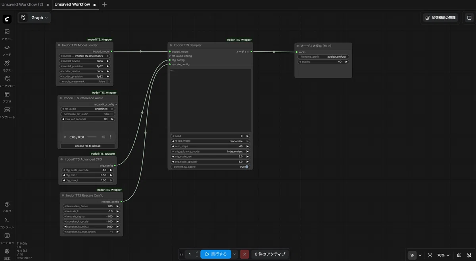The image size is (476, 261).
Task: Click the 0 件のアクティブ queue button
Action: pyautogui.click(x=270, y=254)
